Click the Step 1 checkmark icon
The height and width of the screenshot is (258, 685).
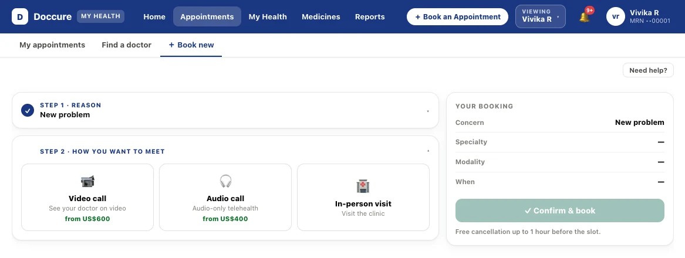point(28,110)
